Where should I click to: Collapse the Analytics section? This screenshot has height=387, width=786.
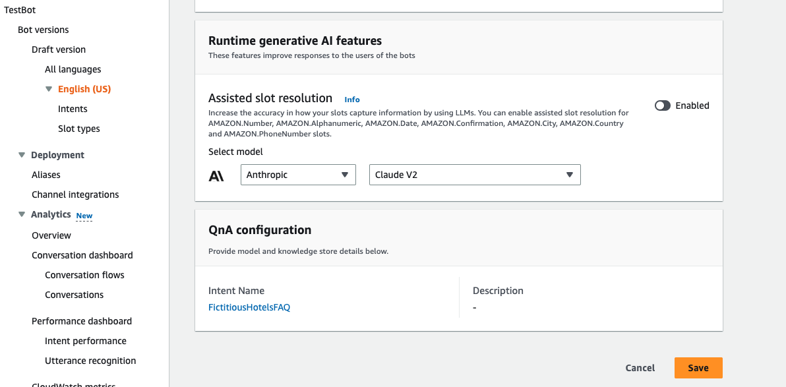[x=20, y=214]
